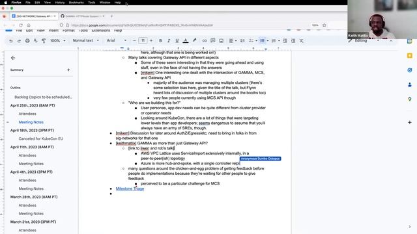Switch to the SIG-NETWORK Gateway API tab
417x234 pixels.
[x=34, y=16]
